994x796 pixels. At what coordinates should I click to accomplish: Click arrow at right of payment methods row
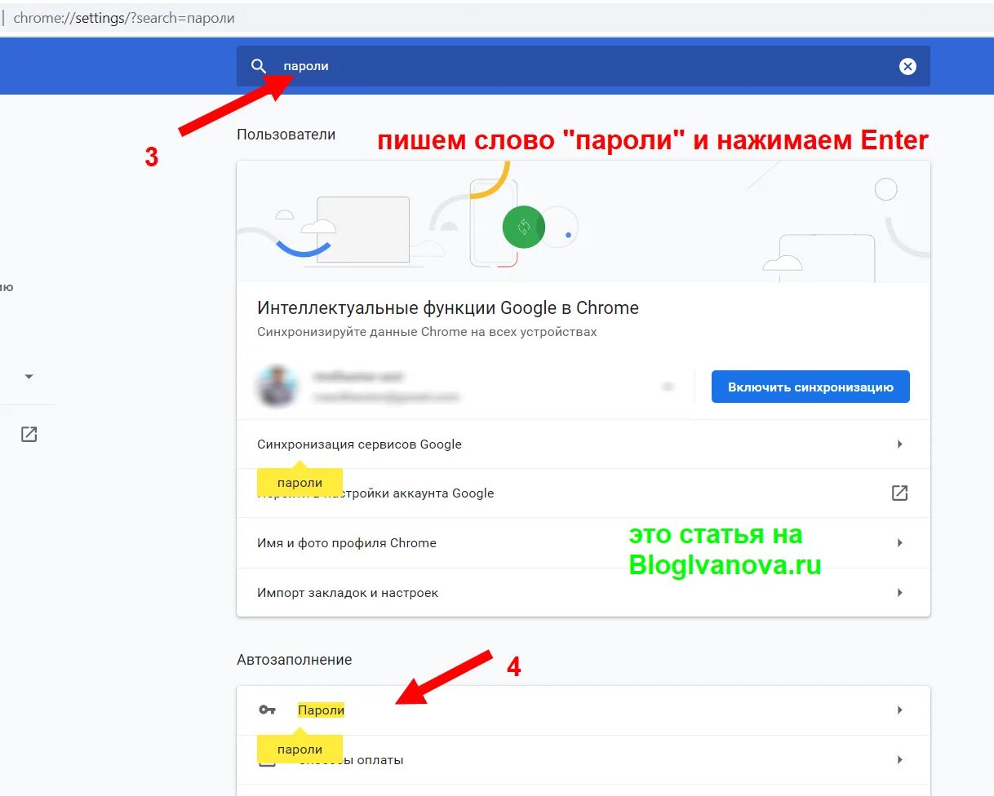(x=899, y=760)
